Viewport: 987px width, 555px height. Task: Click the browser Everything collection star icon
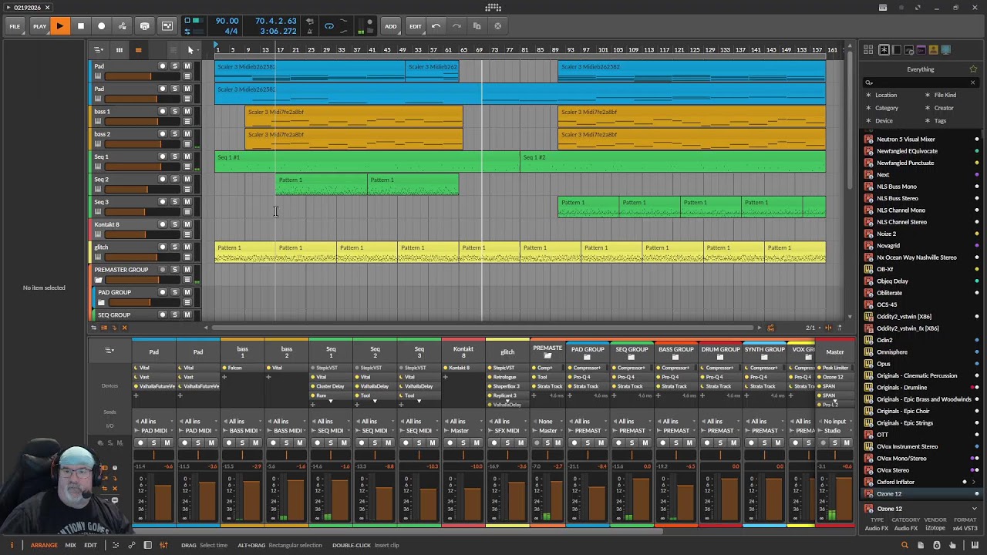click(x=972, y=69)
